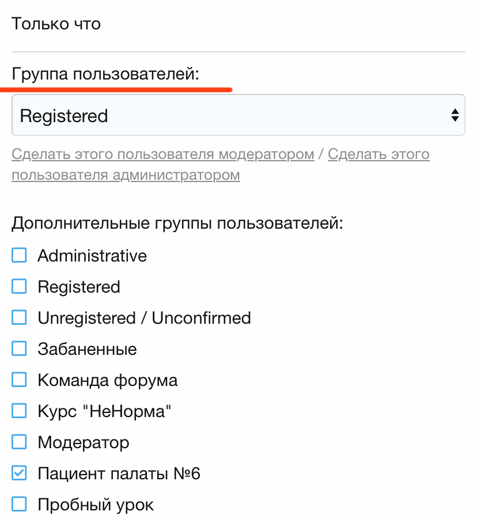Enable the Модератор checkbox
The width and height of the screenshot is (477, 515).
point(20,442)
